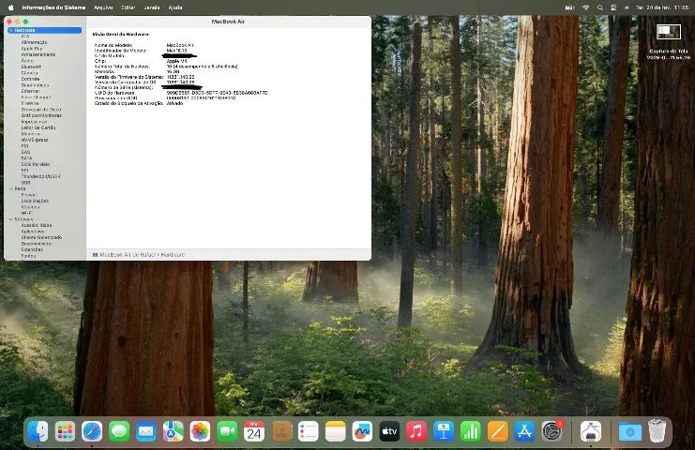
Task: Collapse the Rede section chevron
Action: [x=11, y=188]
